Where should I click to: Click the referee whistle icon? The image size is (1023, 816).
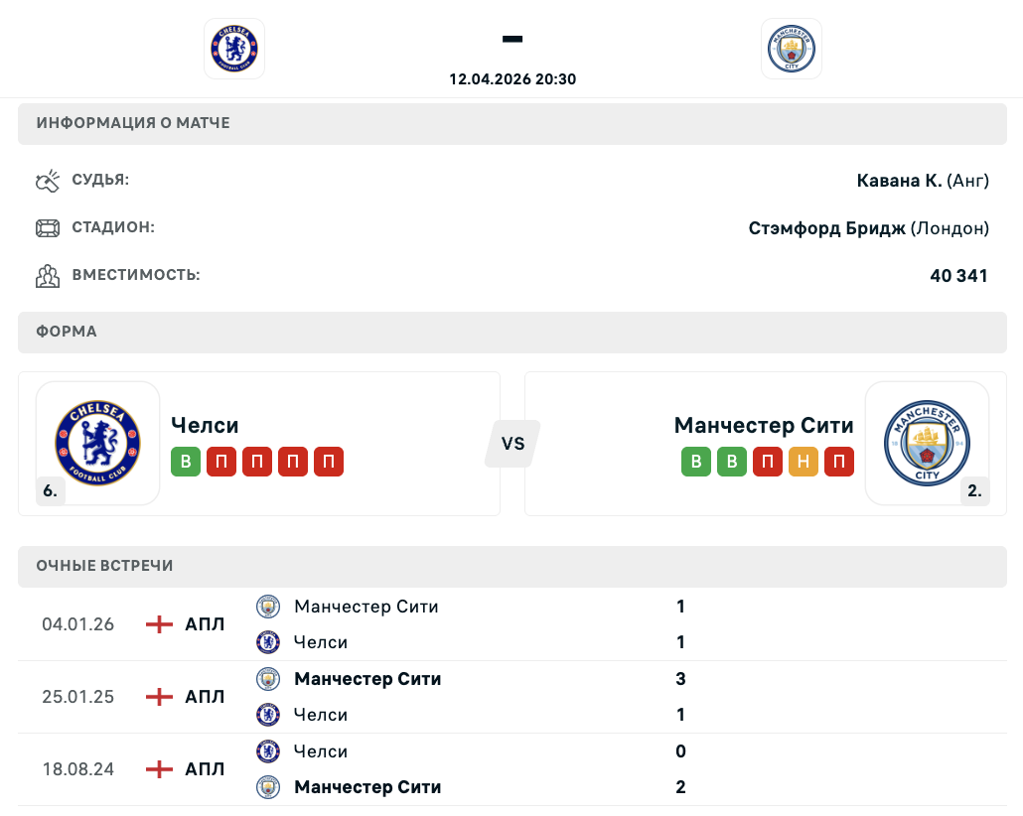click(x=48, y=181)
